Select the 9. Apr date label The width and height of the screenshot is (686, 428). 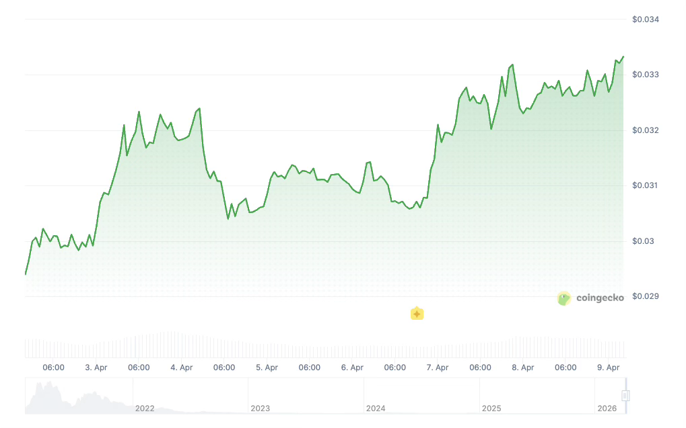(x=609, y=368)
